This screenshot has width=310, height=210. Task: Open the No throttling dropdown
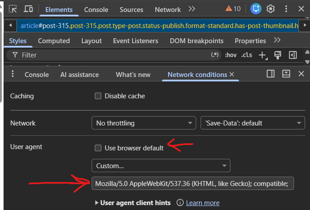click(144, 123)
